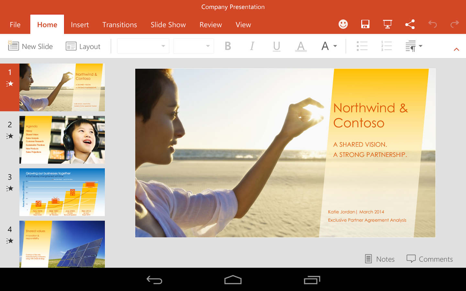Tap the Android home button
Image resolution: width=466 pixels, height=291 pixels.
pos(233,280)
